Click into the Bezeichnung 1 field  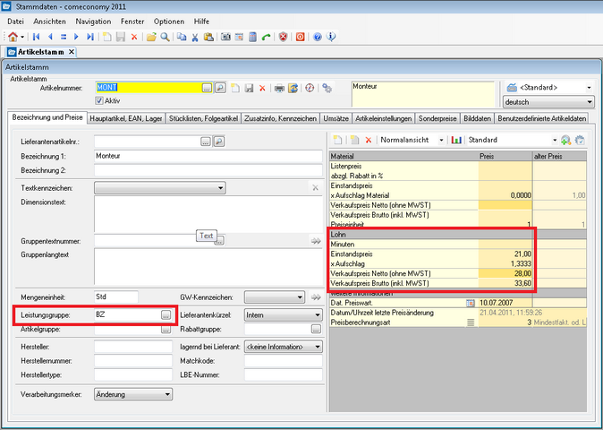pyautogui.click(x=208, y=156)
